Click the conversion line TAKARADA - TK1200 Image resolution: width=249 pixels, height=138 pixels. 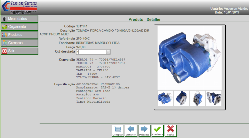pos(92,70)
